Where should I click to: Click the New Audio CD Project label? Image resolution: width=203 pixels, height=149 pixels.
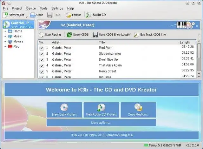[x=101, y=114]
